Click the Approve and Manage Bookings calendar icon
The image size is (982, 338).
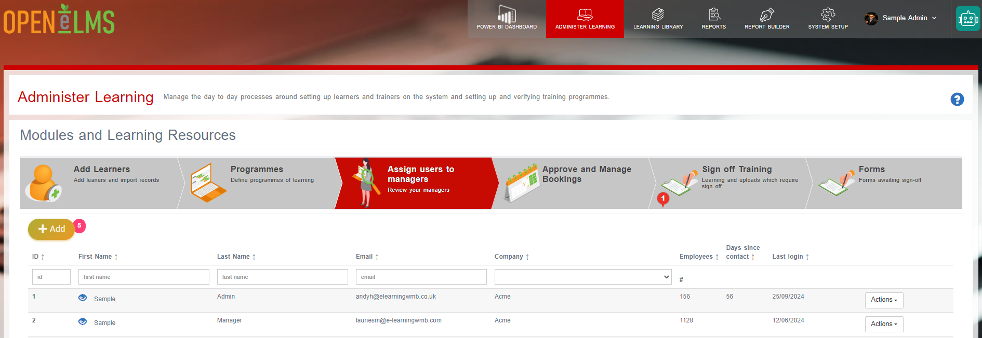tap(521, 183)
